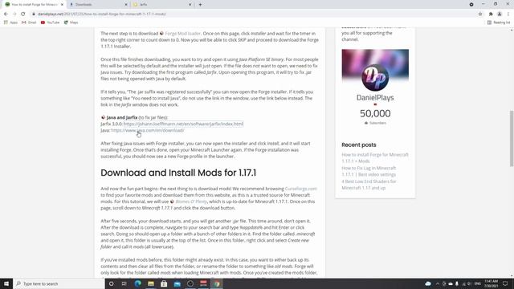This screenshot has height=289, width=514.
Task: Open the Apps bookmarks shortcut
Action: click(10, 22)
